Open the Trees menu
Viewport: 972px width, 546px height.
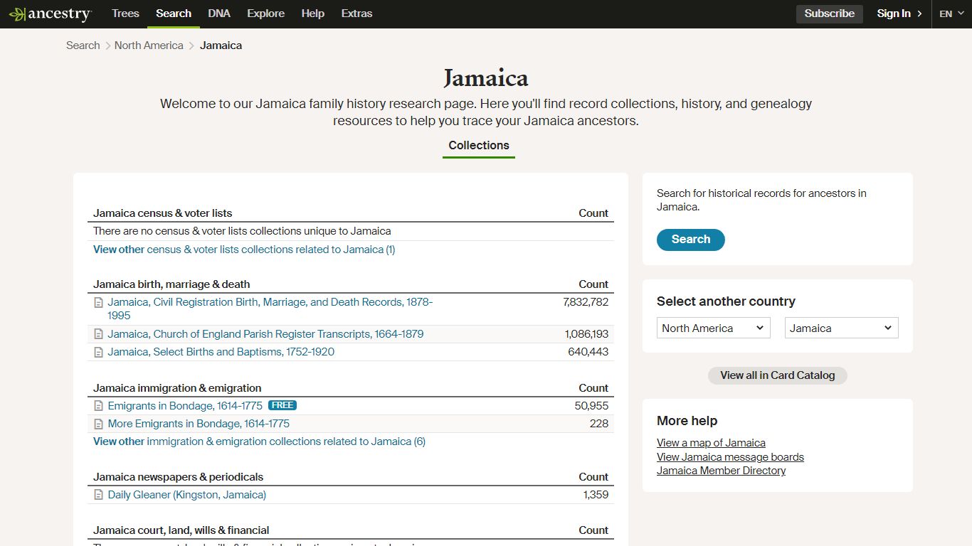(x=125, y=14)
